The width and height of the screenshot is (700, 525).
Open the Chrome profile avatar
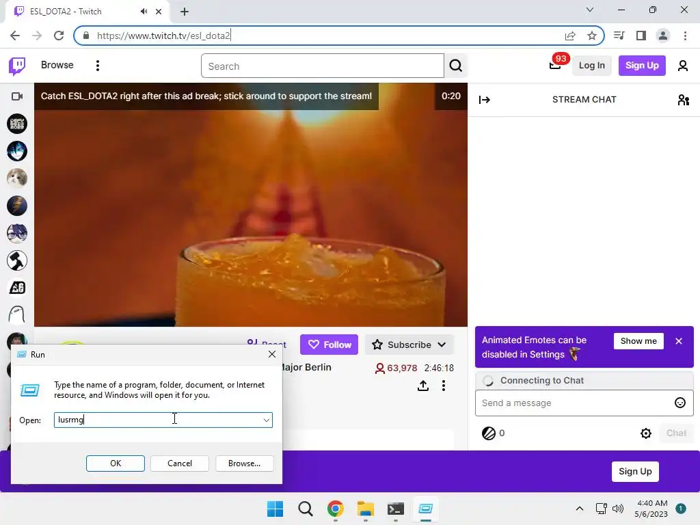point(663,36)
